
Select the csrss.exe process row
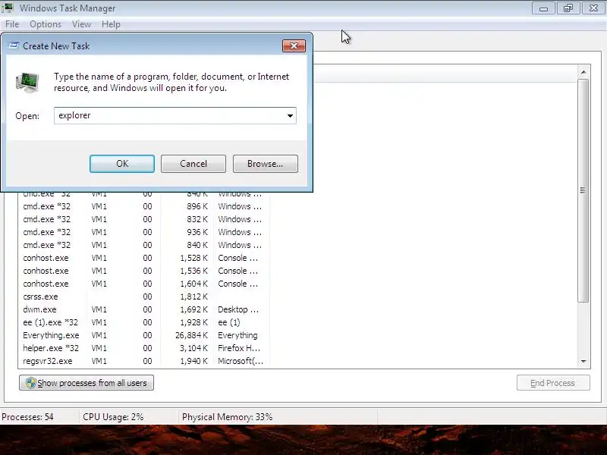tap(143, 297)
